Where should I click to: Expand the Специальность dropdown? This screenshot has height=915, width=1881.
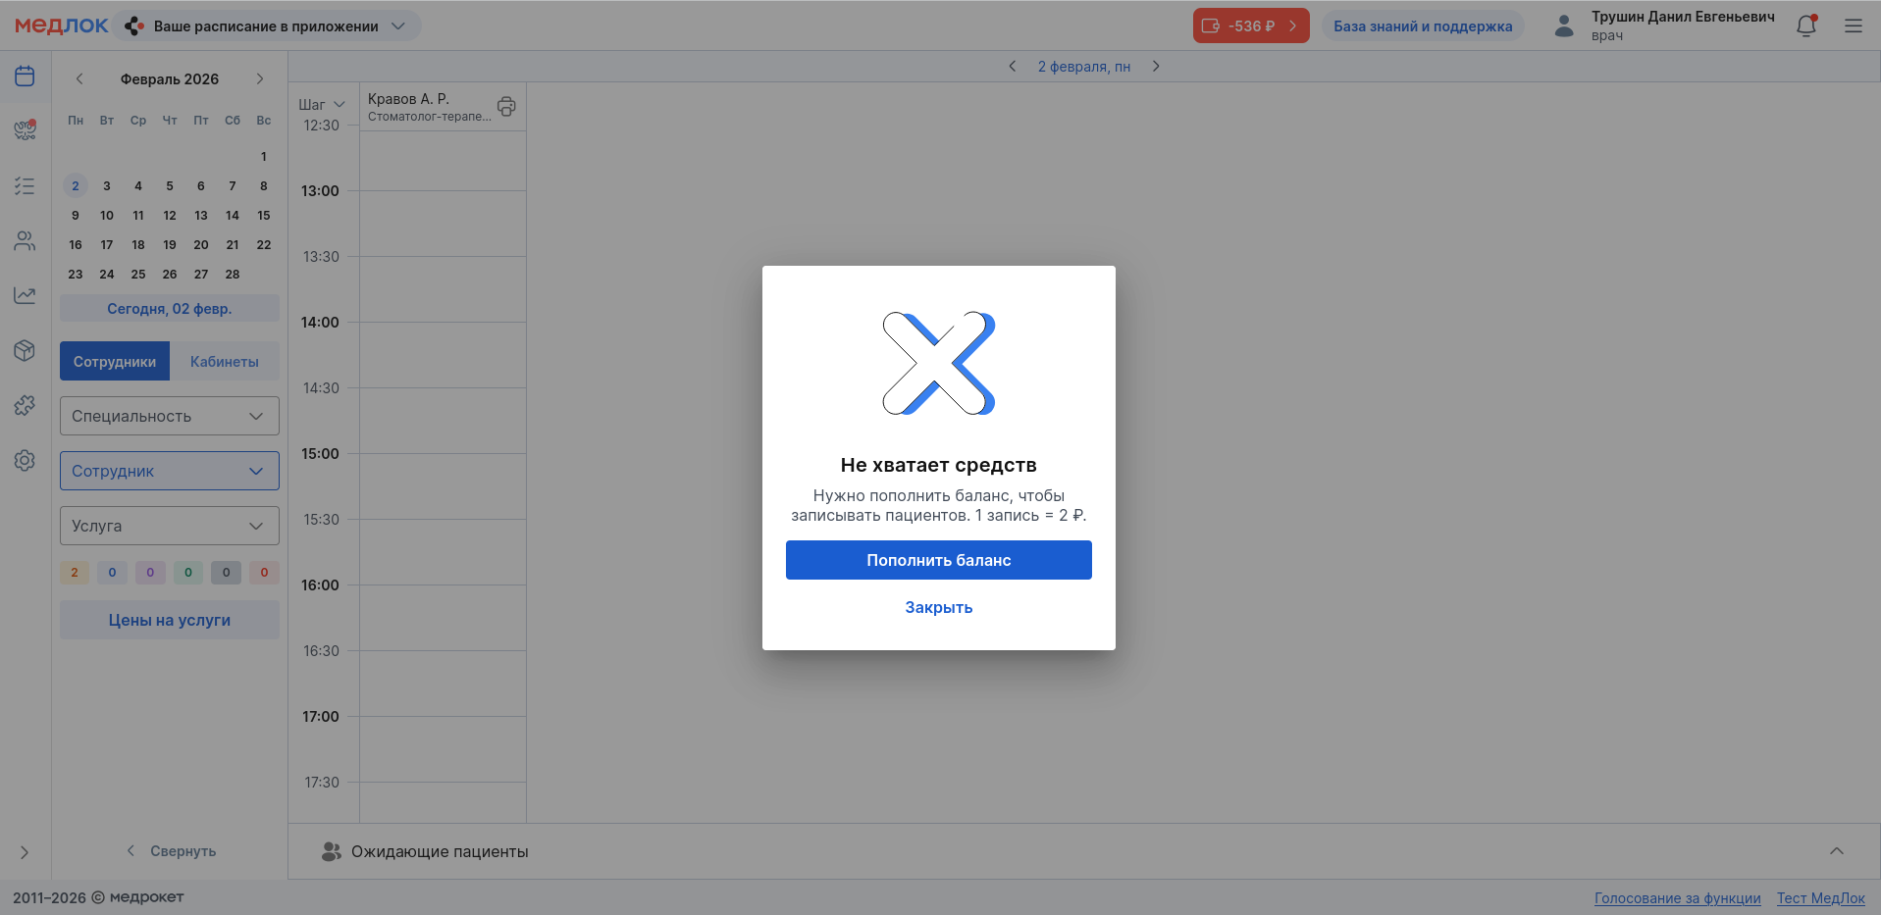pos(169,416)
